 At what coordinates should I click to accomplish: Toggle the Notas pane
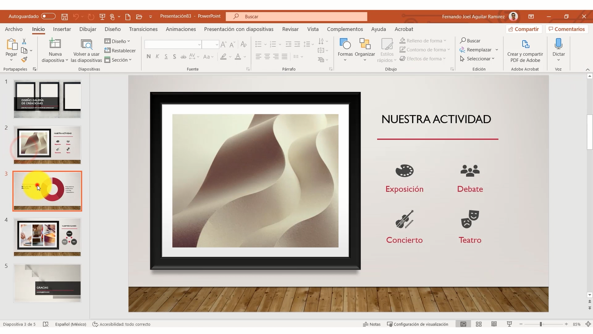[x=372, y=324]
